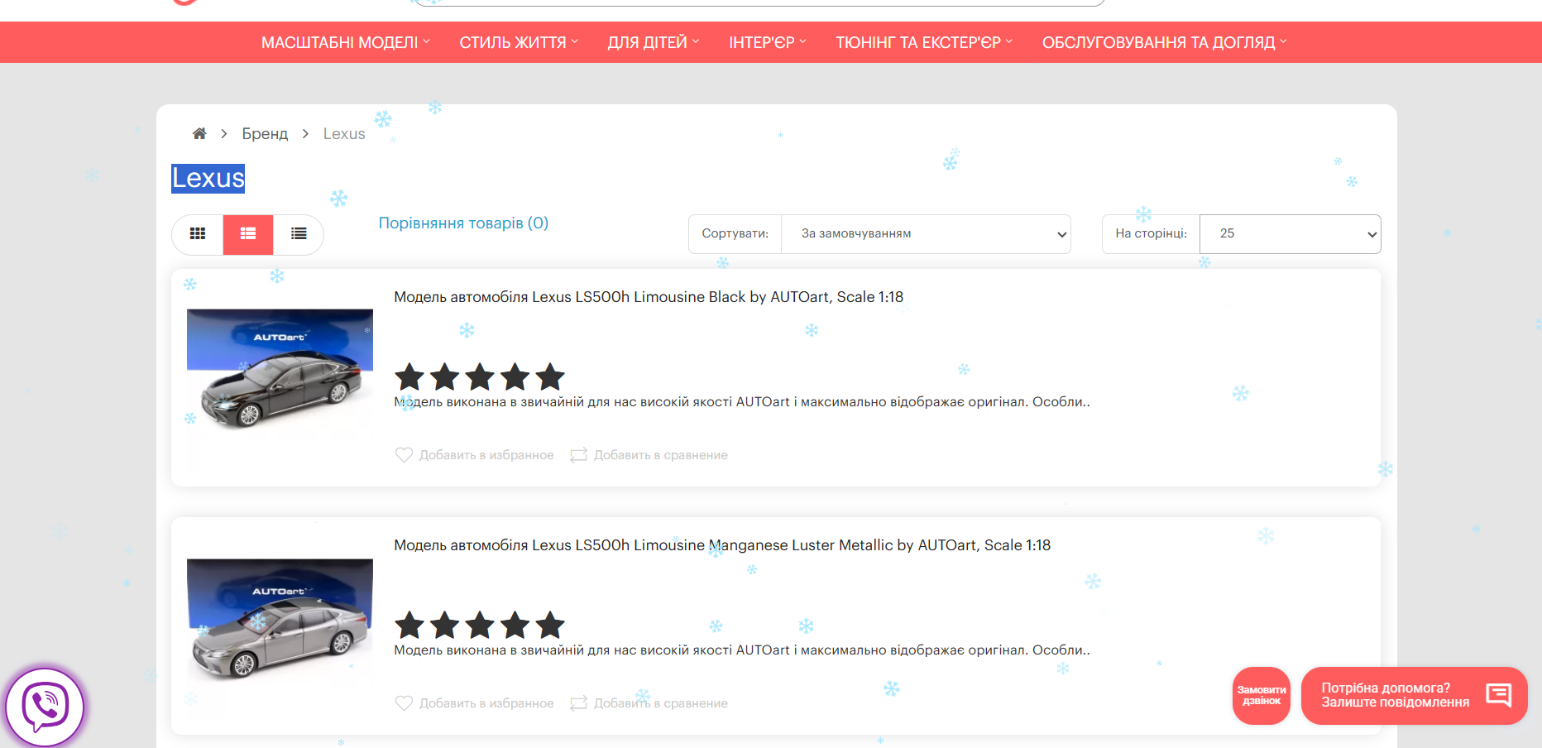This screenshot has height=748, width=1542.
Task: Click the chat message icon in help widget
Action: coord(1498,695)
